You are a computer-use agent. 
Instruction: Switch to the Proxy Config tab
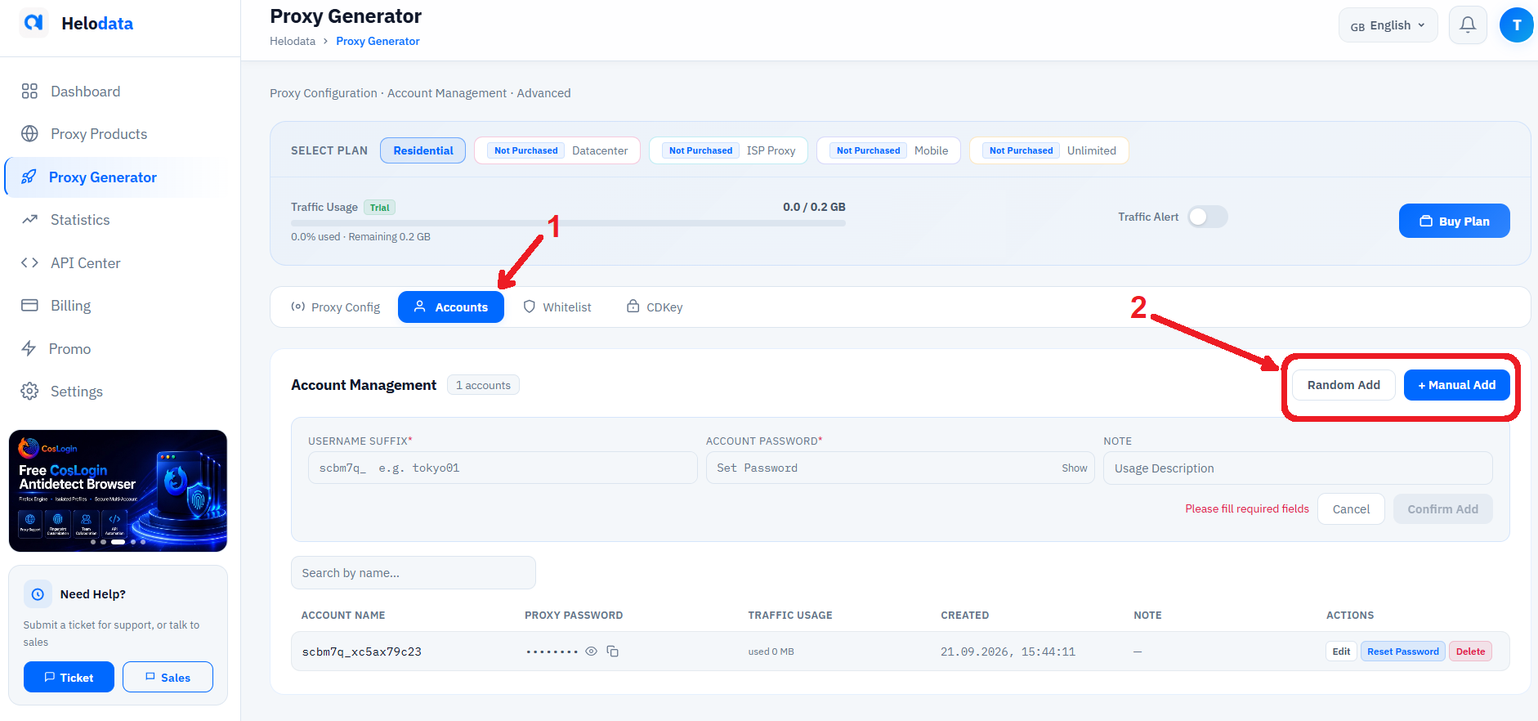point(335,307)
